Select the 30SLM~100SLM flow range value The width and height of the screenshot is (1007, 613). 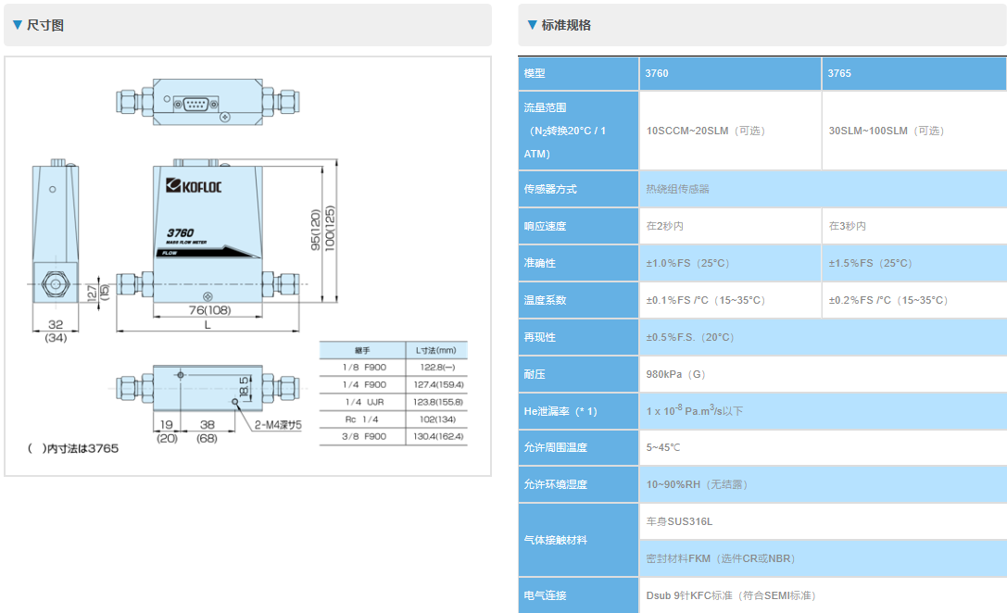click(887, 131)
